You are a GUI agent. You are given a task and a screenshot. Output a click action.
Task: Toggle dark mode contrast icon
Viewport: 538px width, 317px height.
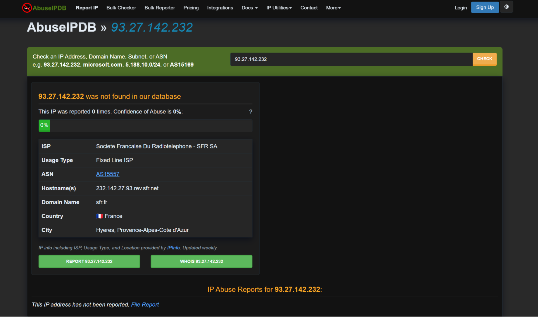(x=506, y=7)
